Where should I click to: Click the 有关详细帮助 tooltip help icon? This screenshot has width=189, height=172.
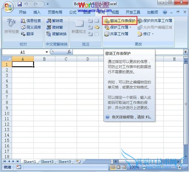(x=107, y=117)
